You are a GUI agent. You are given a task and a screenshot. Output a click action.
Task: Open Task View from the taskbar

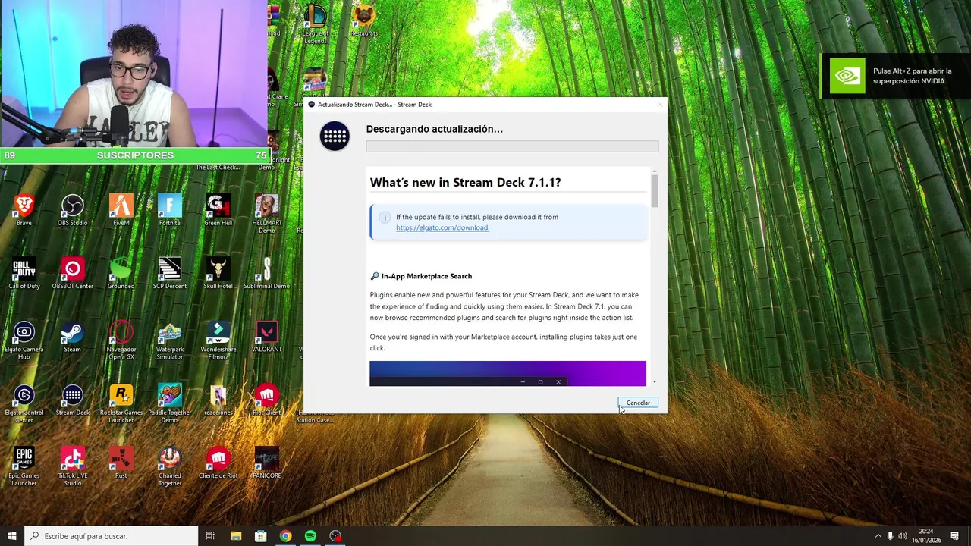point(210,536)
